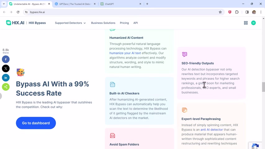Click the party face emoji above heading
Screen dimensions: 265x149
coord(20,72)
